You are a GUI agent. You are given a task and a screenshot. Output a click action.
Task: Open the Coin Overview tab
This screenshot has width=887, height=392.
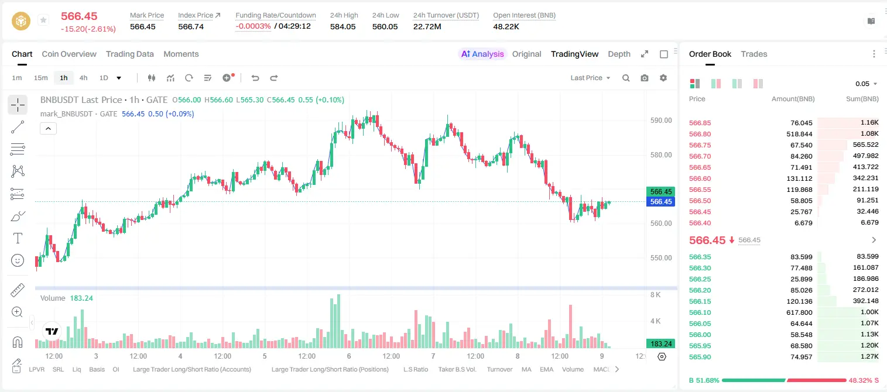tap(69, 54)
